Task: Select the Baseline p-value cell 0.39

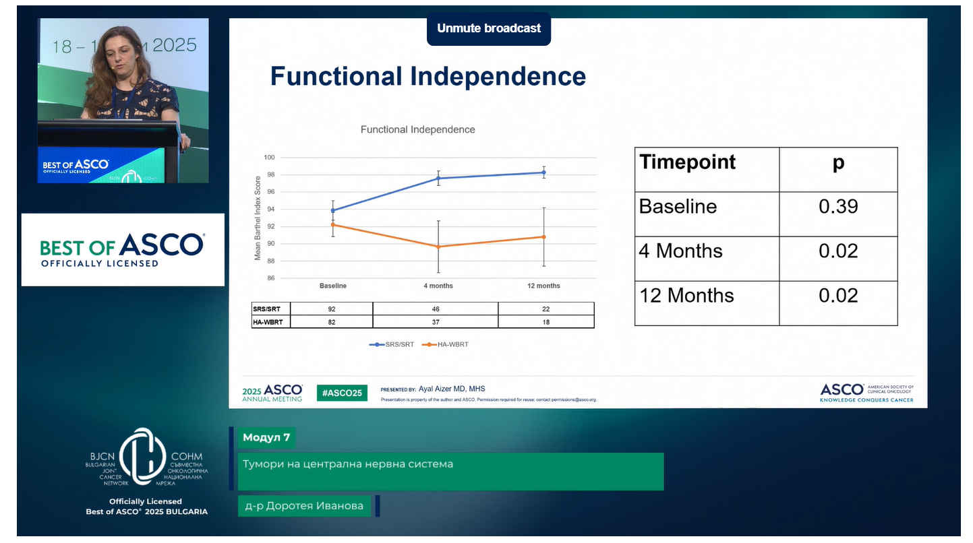Action: 838,207
